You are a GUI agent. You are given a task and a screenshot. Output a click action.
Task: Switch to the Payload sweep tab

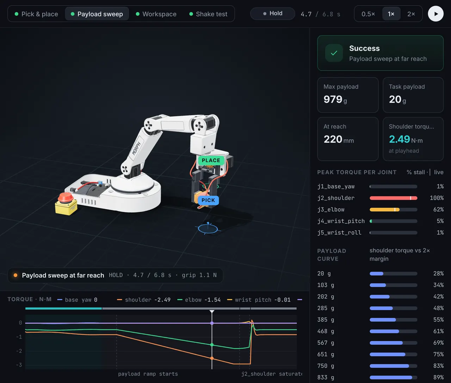point(97,14)
